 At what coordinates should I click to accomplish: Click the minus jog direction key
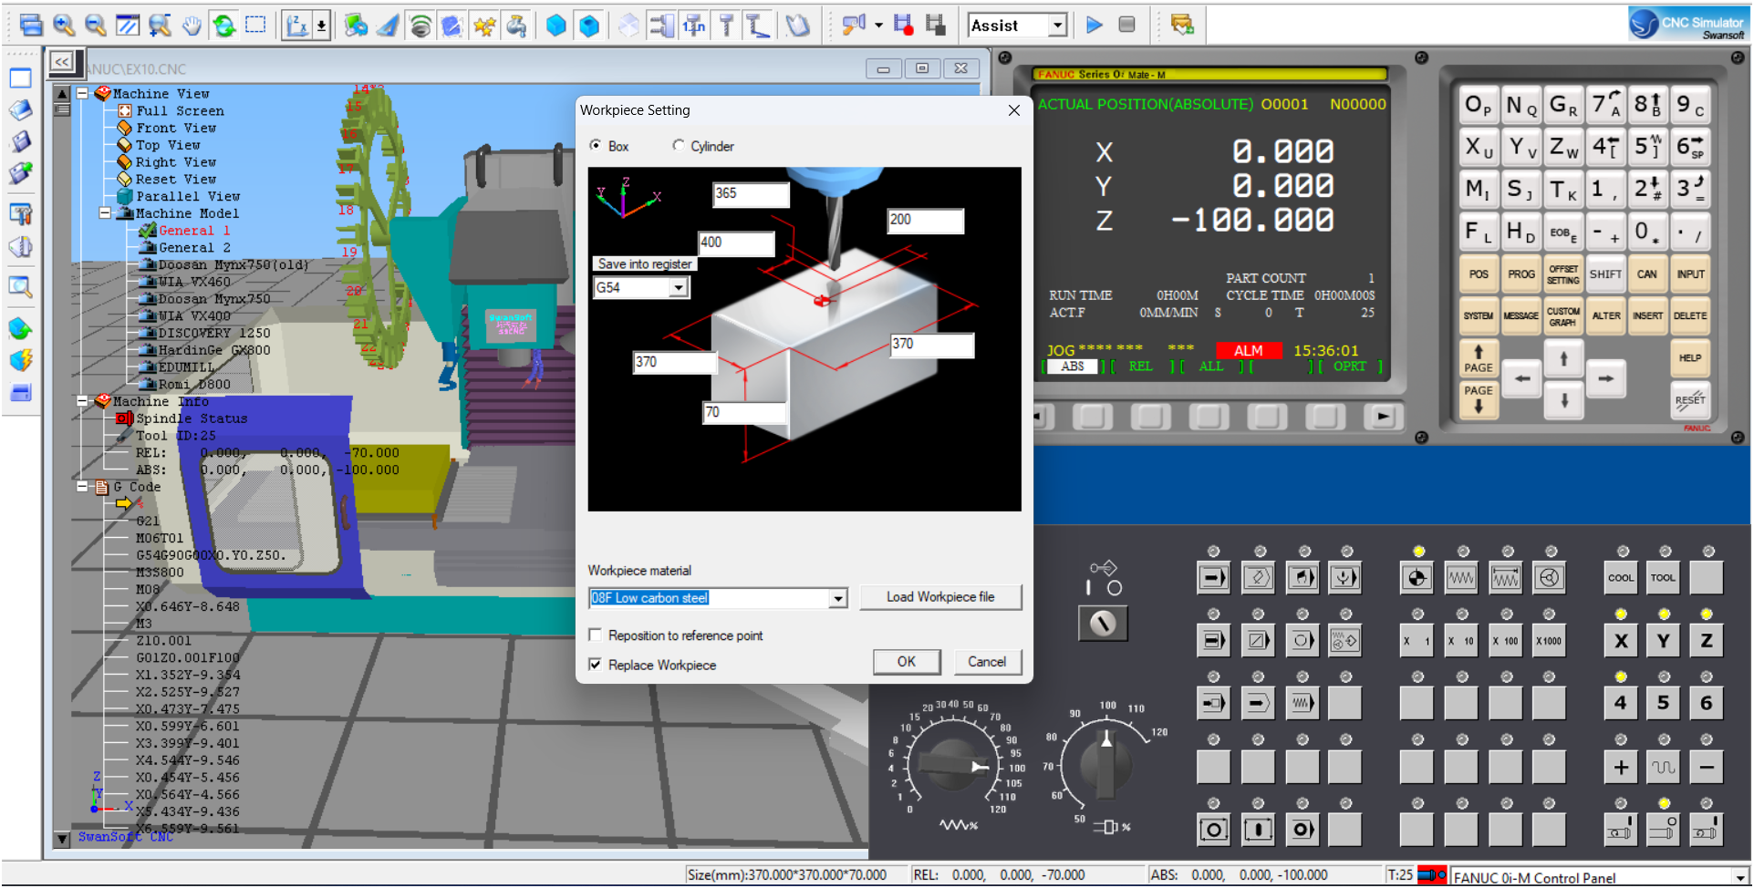pyautogui.click(x=1707, y=768)
